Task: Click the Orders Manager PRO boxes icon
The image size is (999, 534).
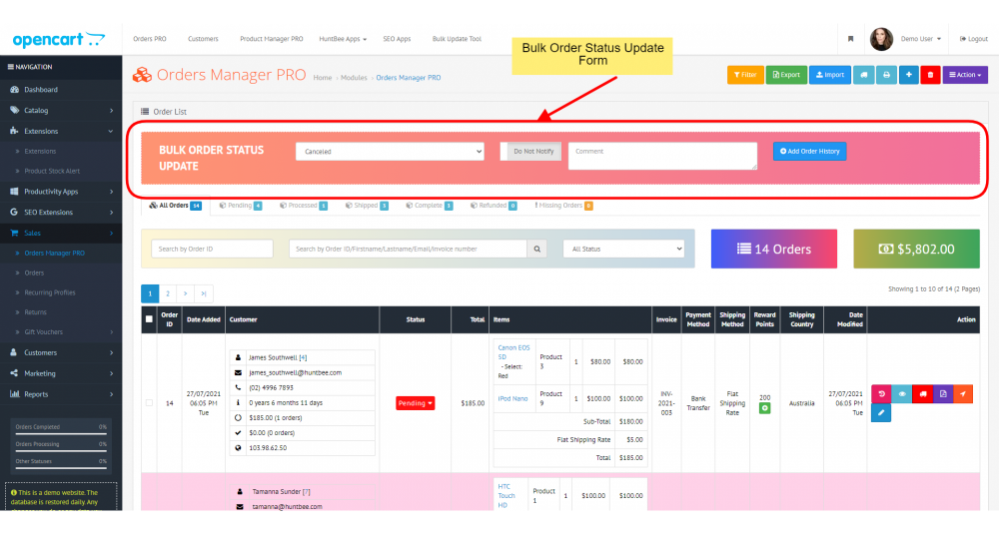Action: (142, 75)
